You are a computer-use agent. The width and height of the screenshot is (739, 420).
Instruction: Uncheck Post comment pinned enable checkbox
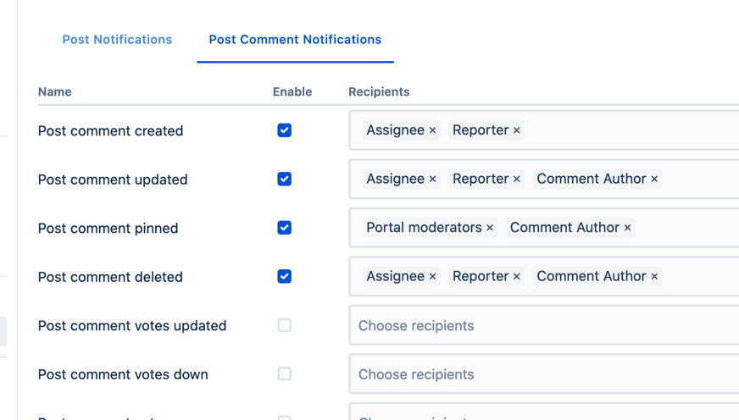click(x=285, y=228)
